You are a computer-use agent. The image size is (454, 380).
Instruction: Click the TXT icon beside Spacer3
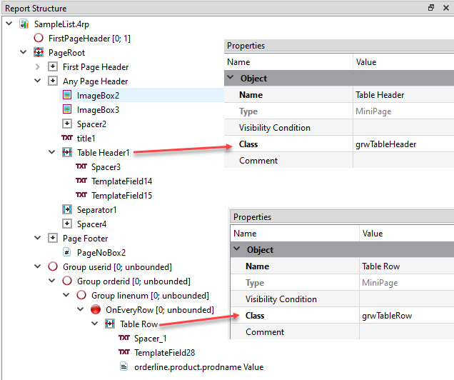coord(81,166)
